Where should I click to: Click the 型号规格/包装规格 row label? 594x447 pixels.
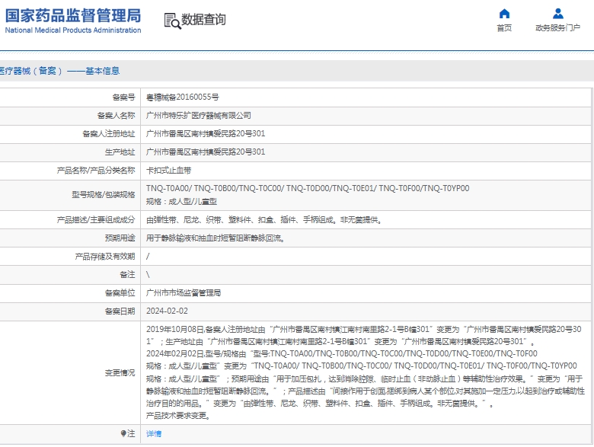pyautogui.click(x=104, y=195)
